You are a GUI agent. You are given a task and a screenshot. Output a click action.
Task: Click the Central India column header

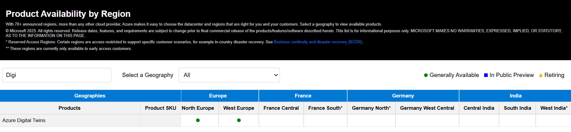(x=479, y=108)
